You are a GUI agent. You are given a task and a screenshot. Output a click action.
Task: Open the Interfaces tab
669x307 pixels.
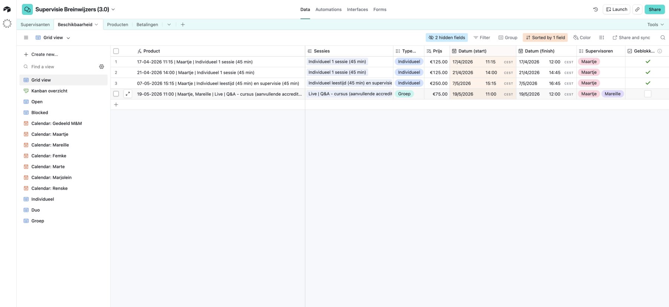[x=358, y=10]
